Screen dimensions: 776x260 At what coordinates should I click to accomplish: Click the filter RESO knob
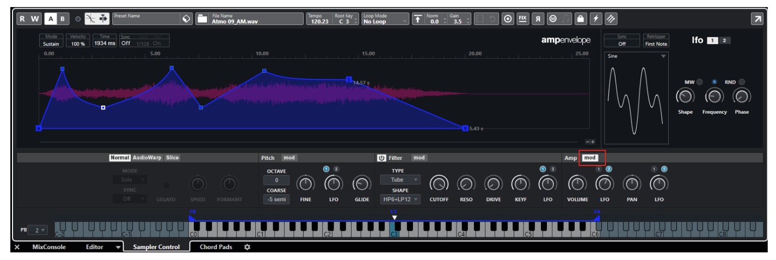(466, 185)
